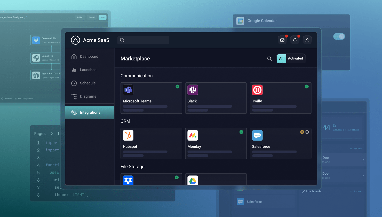Open the Salesforce integration icon in CRM
This screenshot has width=382, height=217.
pos(257,135)
